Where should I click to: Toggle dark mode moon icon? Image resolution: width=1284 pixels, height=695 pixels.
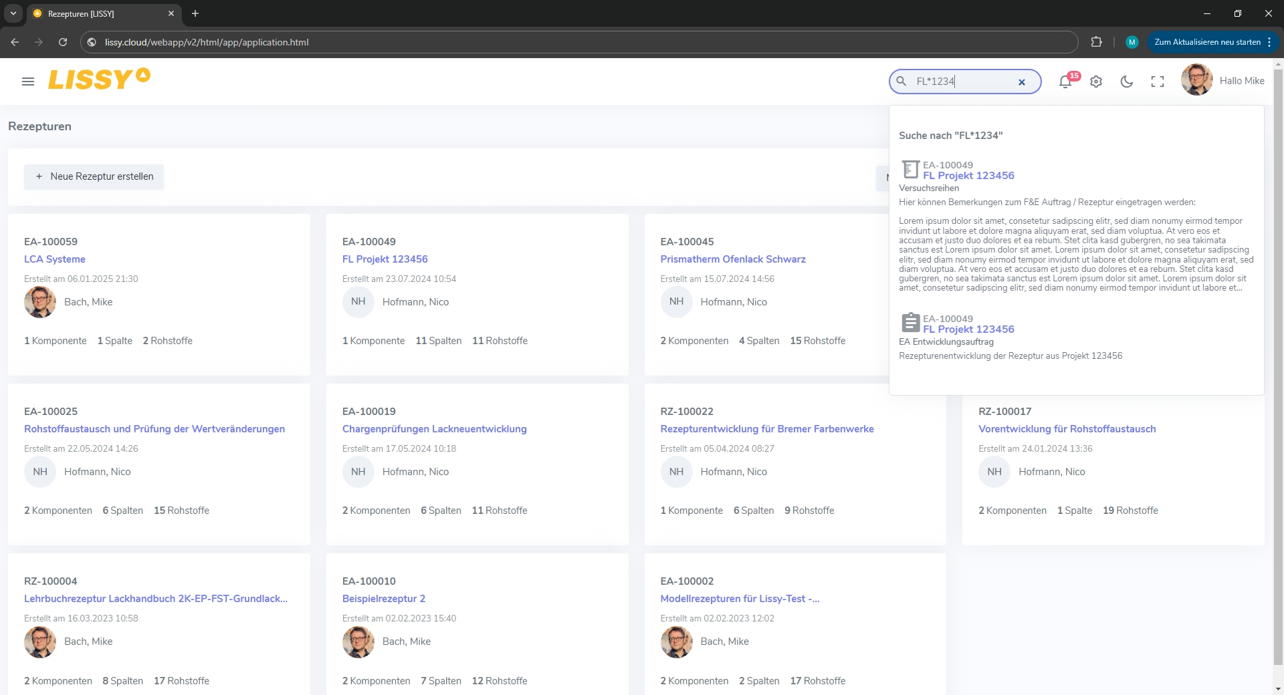point(1127,82)
